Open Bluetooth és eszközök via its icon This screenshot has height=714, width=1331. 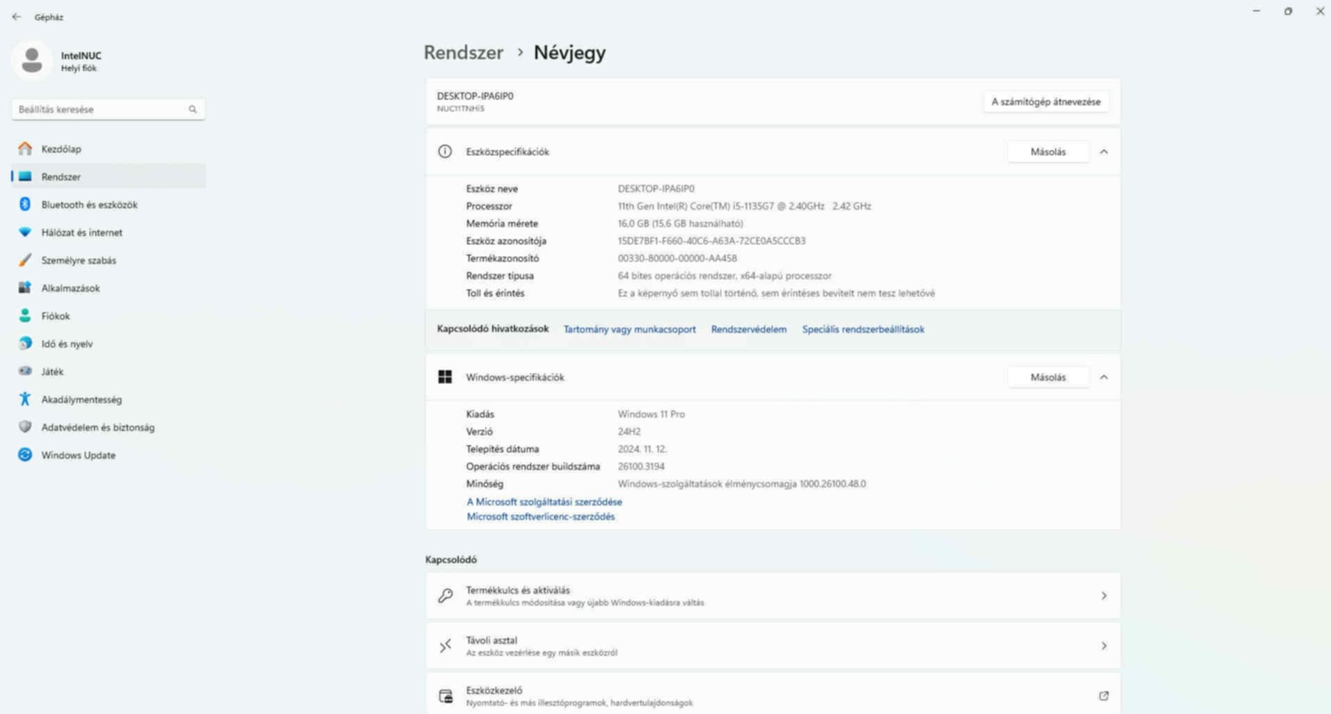[x=25, y=204]
